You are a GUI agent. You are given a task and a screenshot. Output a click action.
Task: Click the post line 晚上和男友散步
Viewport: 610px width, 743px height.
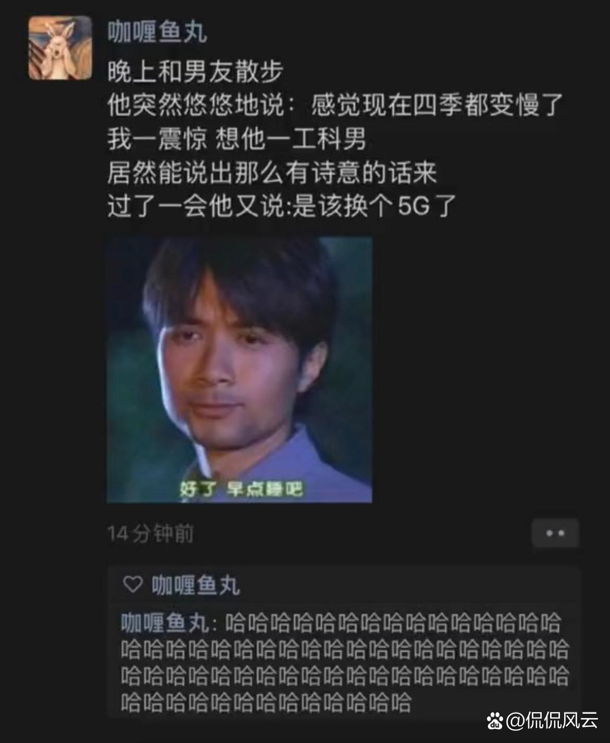pyautogui.click(x=196, y=71)
